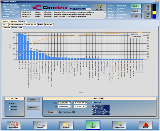The height and width of the screenshot is (131, 160).
Task: Click the Export... button
Action: point(34,100)
